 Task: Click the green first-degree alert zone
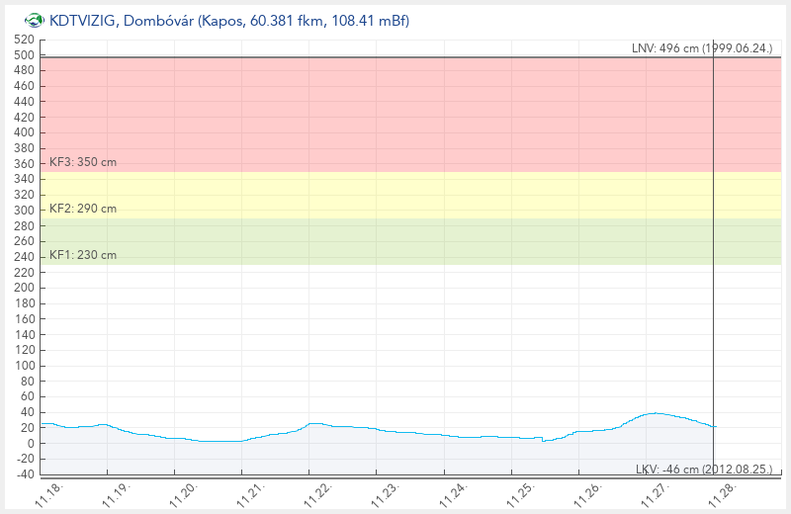395,241
